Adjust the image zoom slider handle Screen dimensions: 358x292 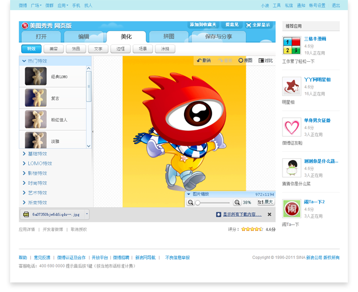pos(198,203)
